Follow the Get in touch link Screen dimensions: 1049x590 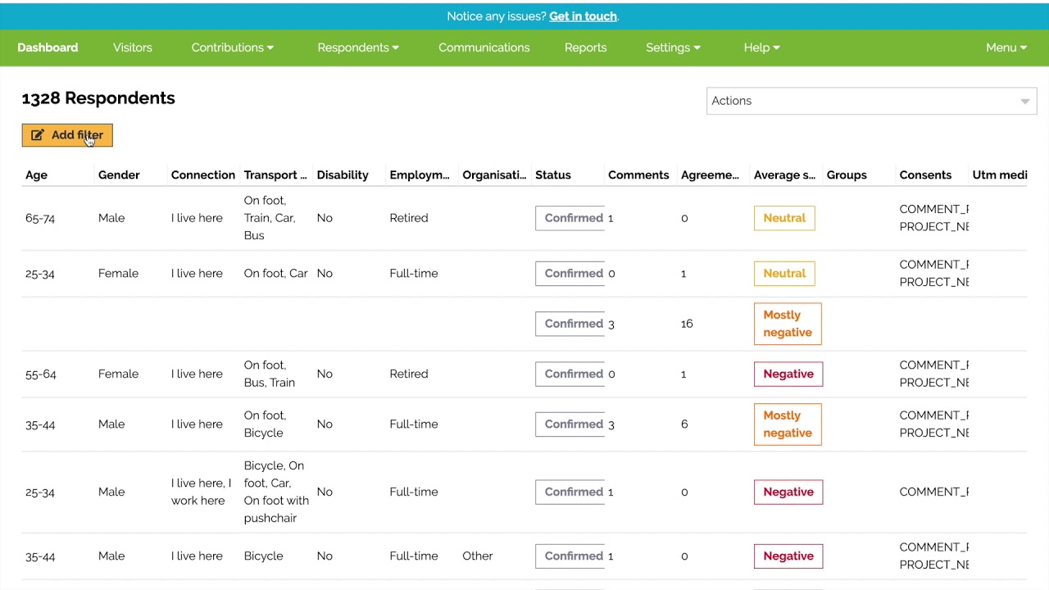point(583,16)
